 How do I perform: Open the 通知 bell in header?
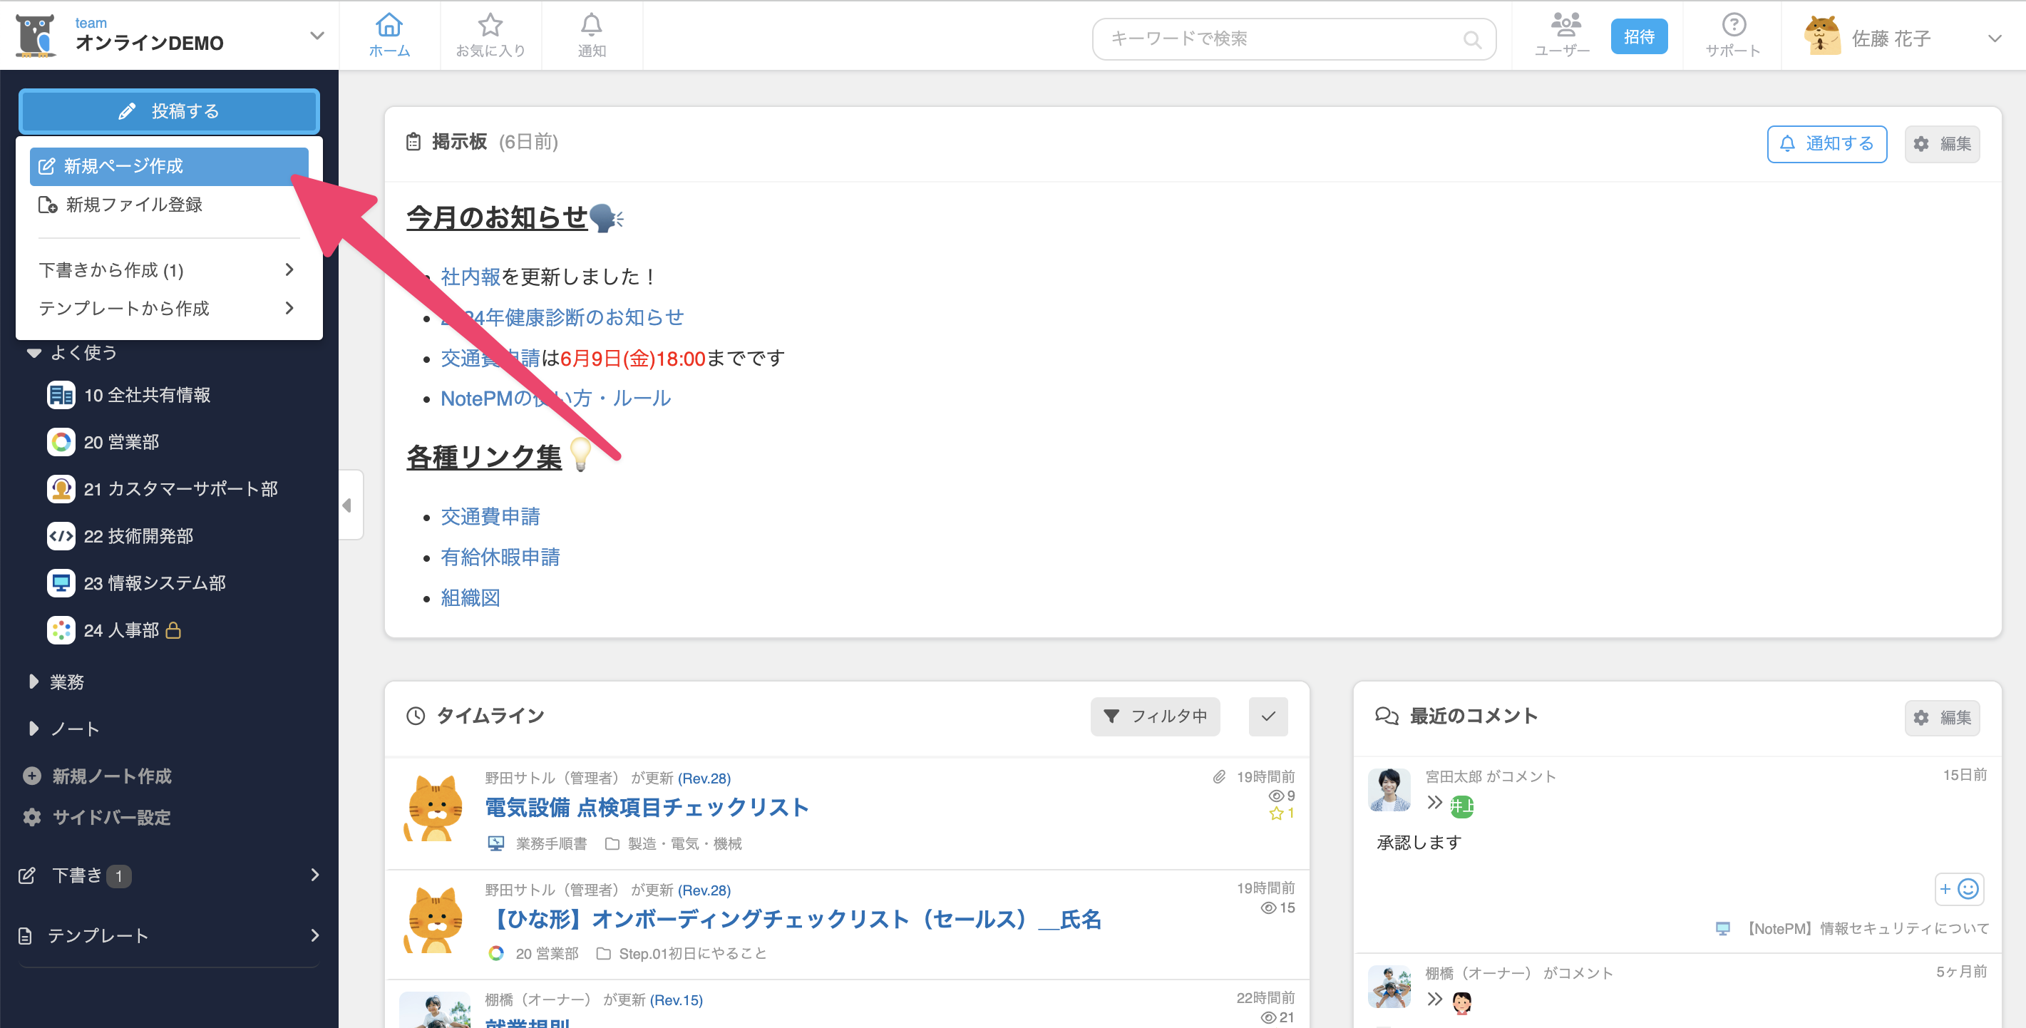point(592,36)
